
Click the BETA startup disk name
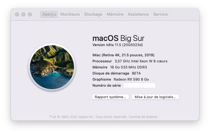point(136,73)
